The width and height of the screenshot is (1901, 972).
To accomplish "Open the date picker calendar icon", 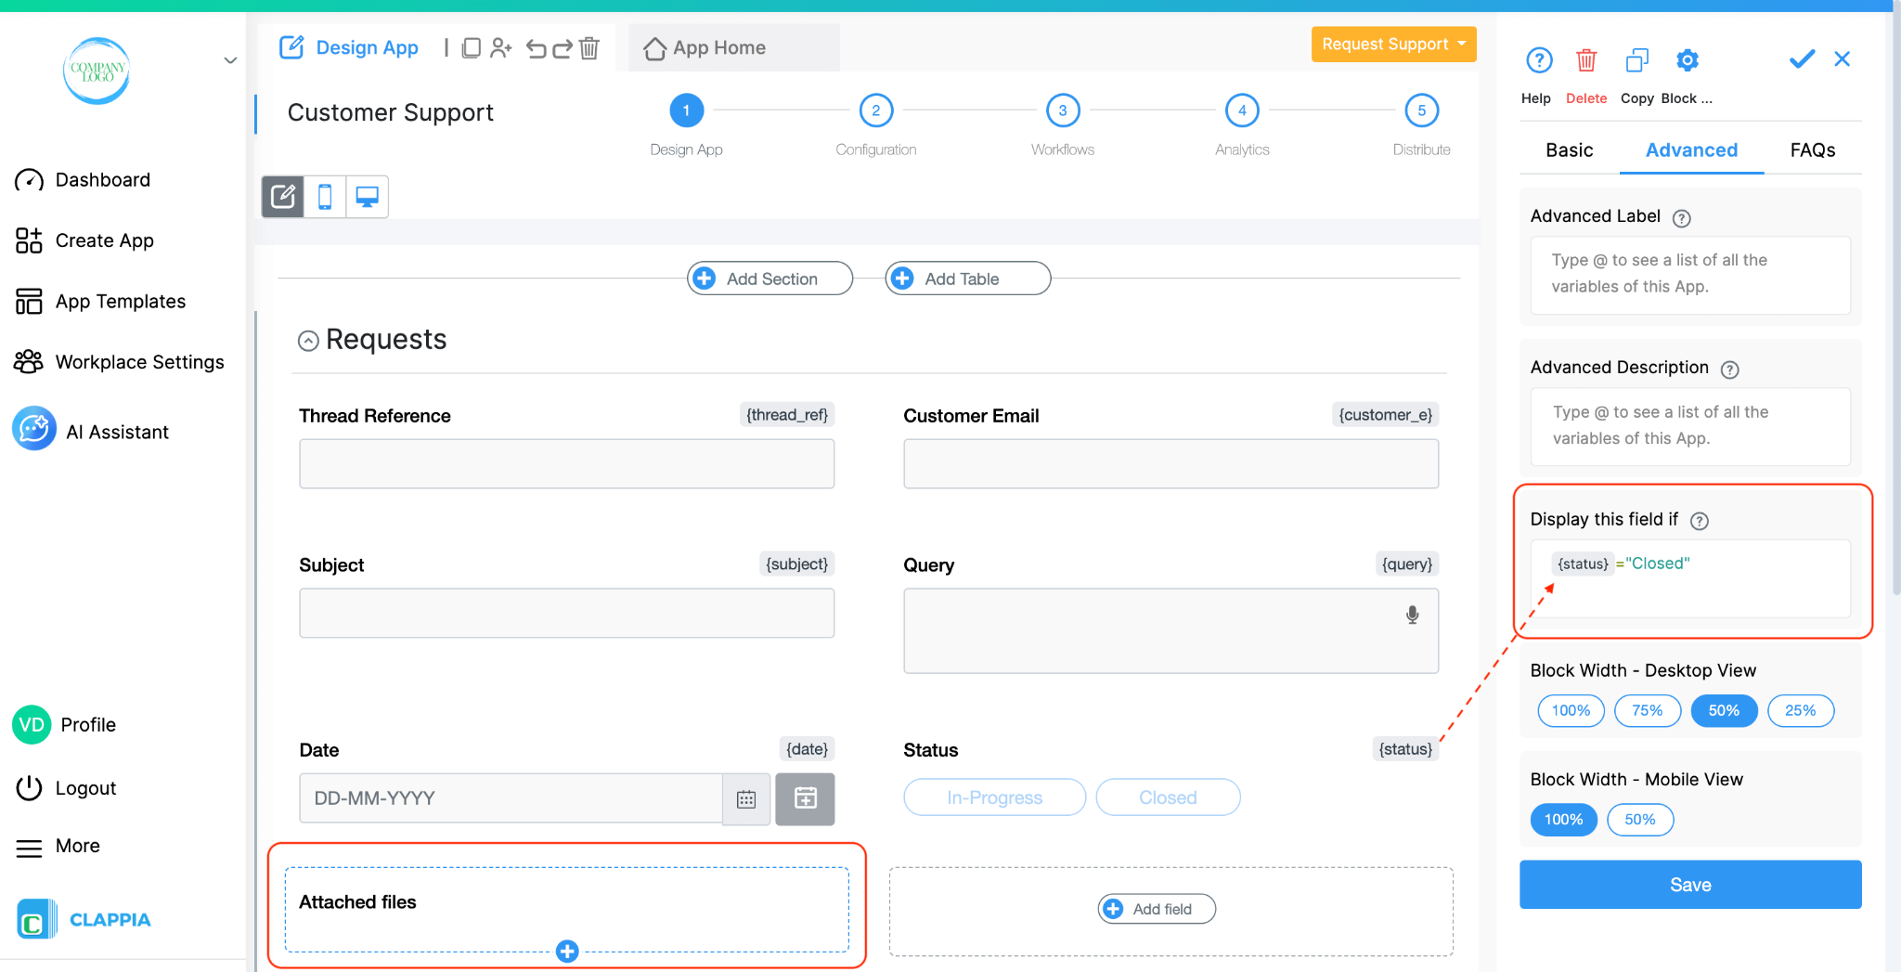I will (x=746, y=798).
